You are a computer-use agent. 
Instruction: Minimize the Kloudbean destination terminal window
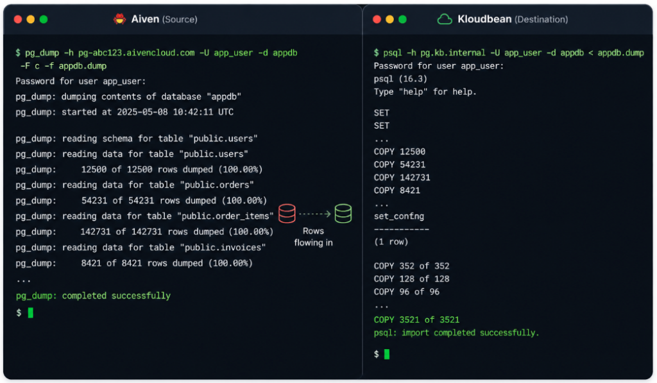(x=389, y=19)
